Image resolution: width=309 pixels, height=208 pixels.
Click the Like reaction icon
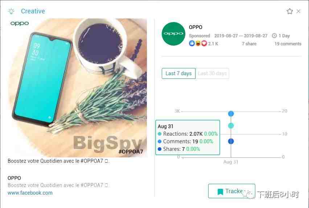pos(192,43)
